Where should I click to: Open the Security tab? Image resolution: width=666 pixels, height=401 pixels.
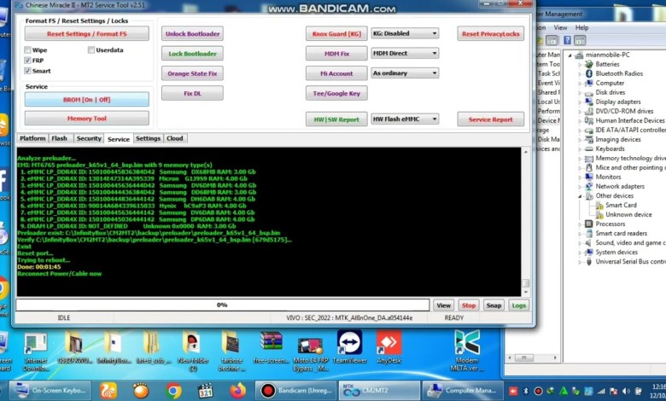88,138
